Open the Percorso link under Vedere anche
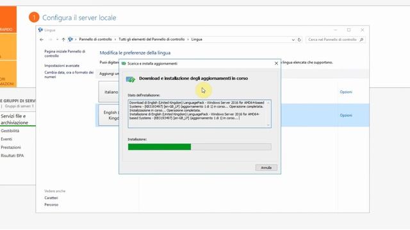 pos(51,204)
